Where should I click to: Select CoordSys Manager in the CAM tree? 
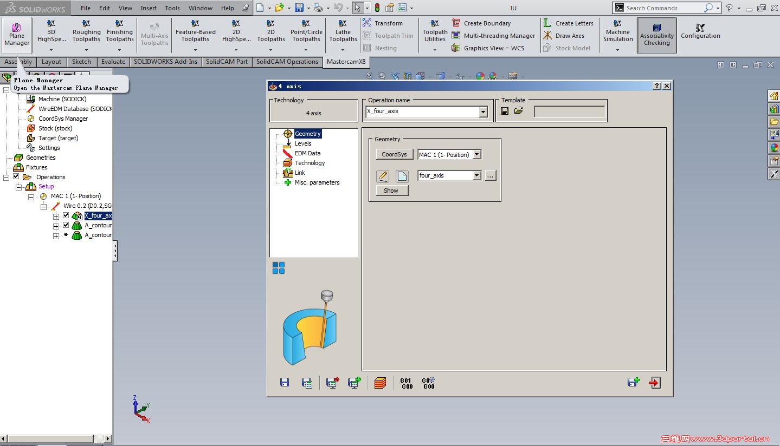click(63, 119)
